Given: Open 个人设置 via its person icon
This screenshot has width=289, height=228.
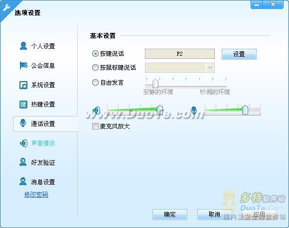Looking at the screenshot, I should [23, 46].
